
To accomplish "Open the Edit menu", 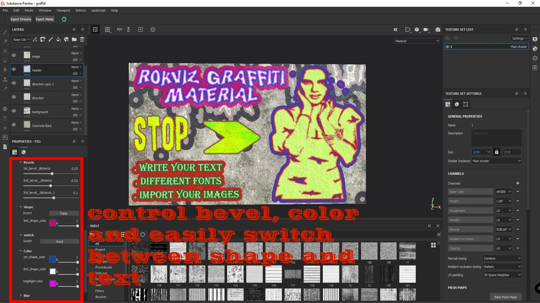I will 16,10.
